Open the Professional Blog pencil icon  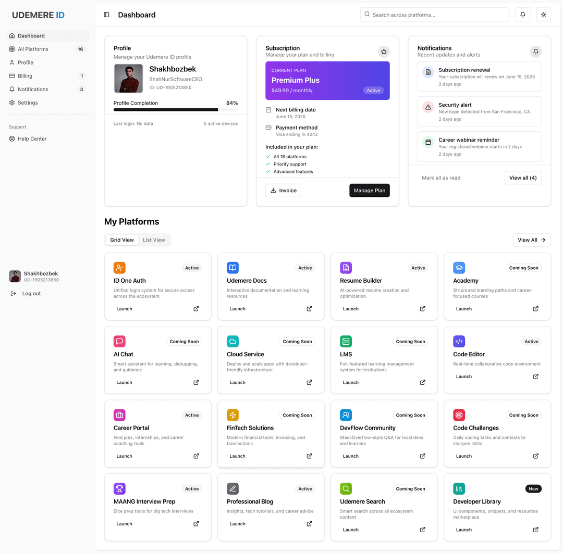[x=232, y=488]
